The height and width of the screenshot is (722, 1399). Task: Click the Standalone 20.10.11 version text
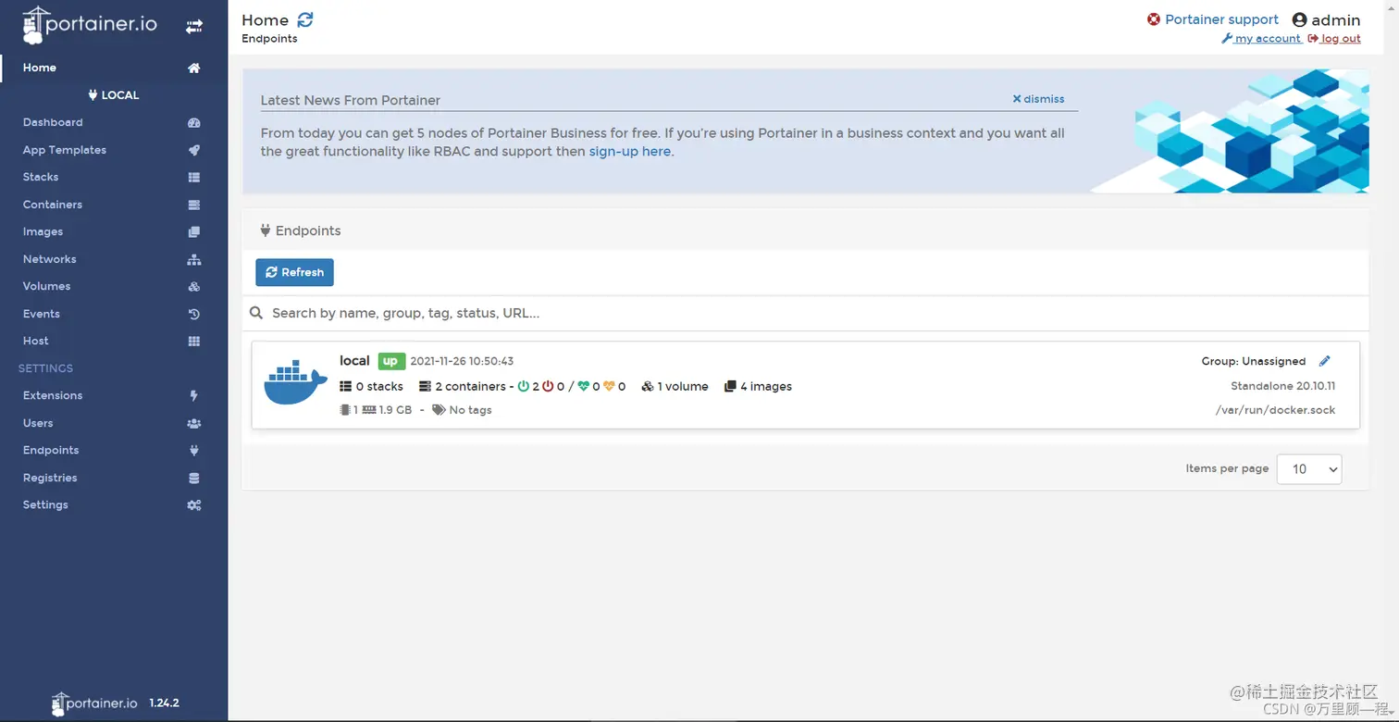tap(1282, 386)
